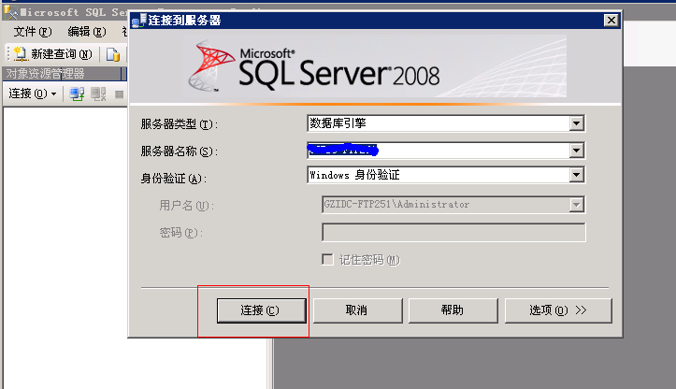Viewport: 676px width, 389px height.
Task: Open 连接(O) dropdown in Object Explorer
Action: pos(33,94)
